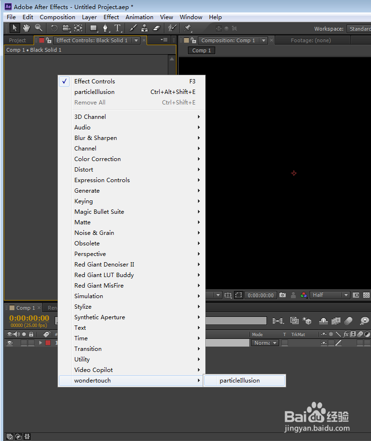Viewport: 371px width, 441px height.
Task: Toggle Effect Controls panel lock
Action: point(49,40)
